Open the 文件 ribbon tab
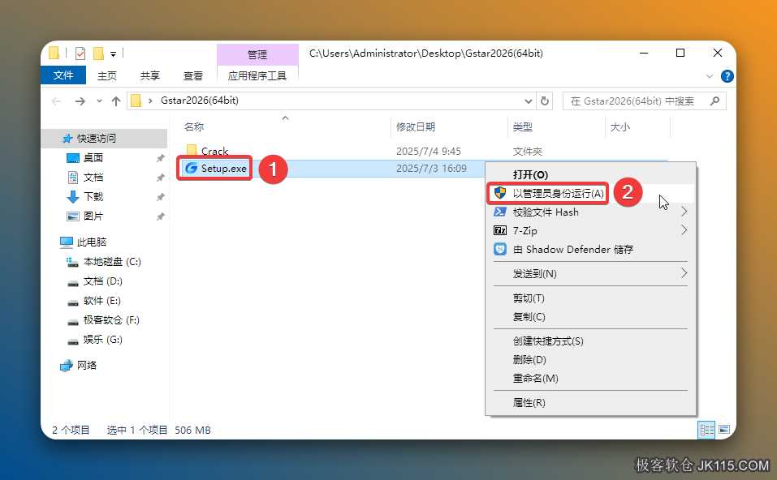777x480 pixels. coord(63,75)
